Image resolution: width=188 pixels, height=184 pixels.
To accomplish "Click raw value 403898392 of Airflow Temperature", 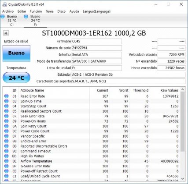I will (170, 161).
